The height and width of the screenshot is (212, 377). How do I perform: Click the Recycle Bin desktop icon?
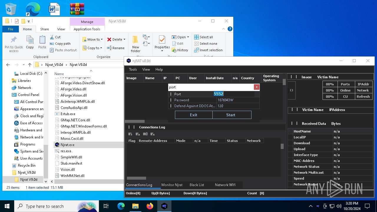[11, 9]
